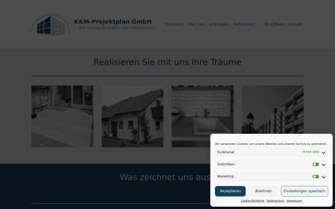335x209 pixels.
Task: Expand the Referenzen submenu chevron
Action: click(259, 25)
